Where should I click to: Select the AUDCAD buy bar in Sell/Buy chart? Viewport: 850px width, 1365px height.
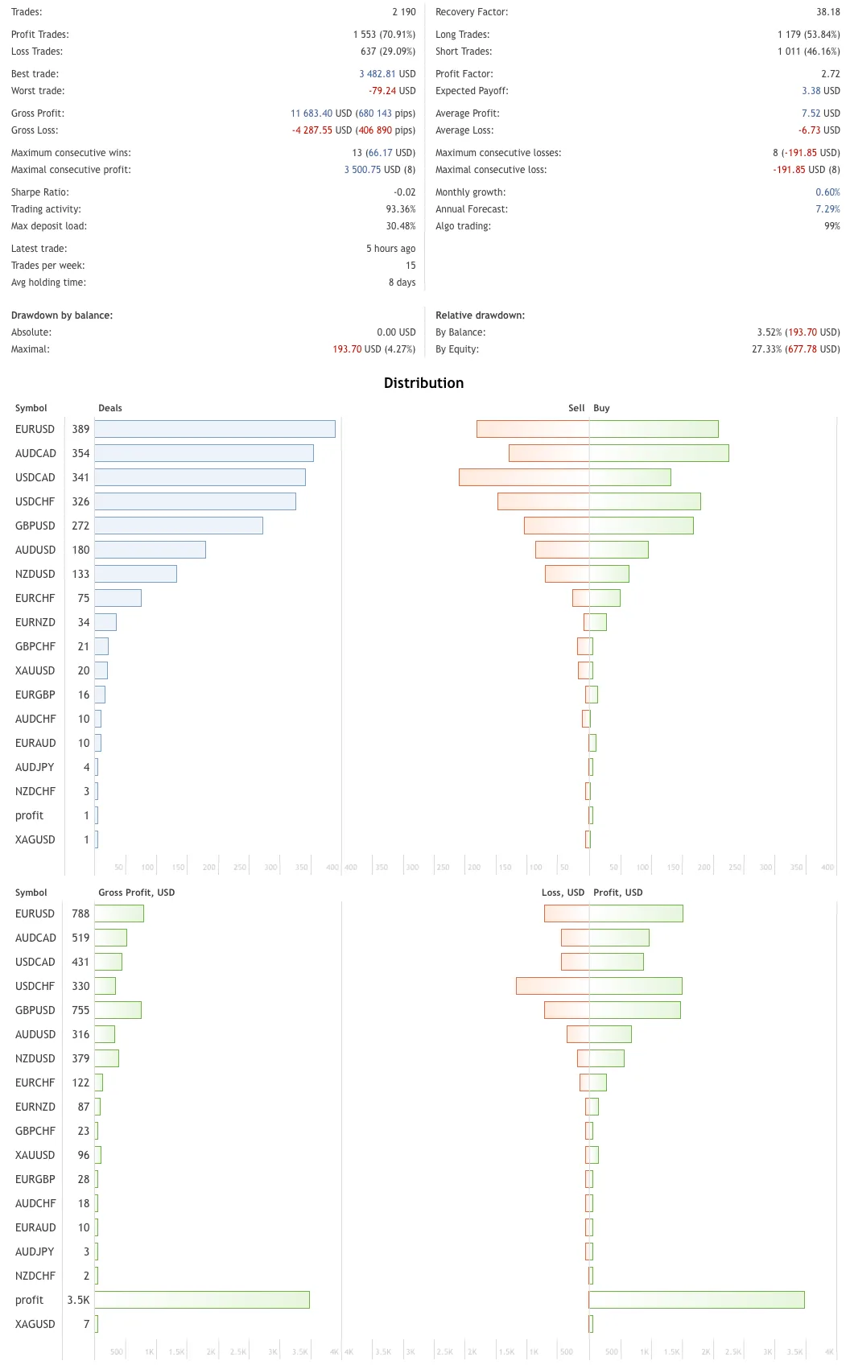659,453
